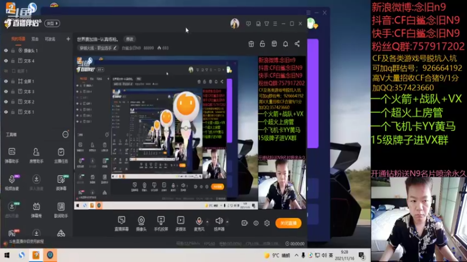
Task: Switch to the 可改名 scene tab
Action: (50, 39)
